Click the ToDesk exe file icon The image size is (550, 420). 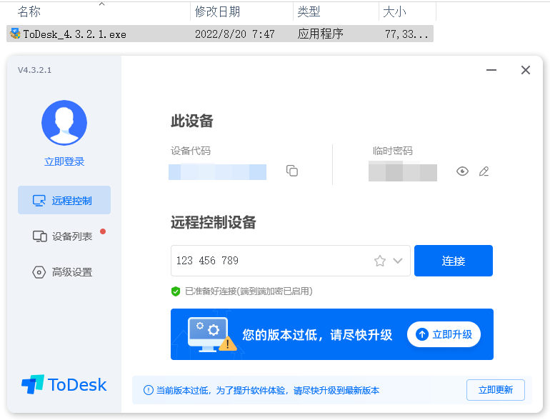(x=15, y=34)
